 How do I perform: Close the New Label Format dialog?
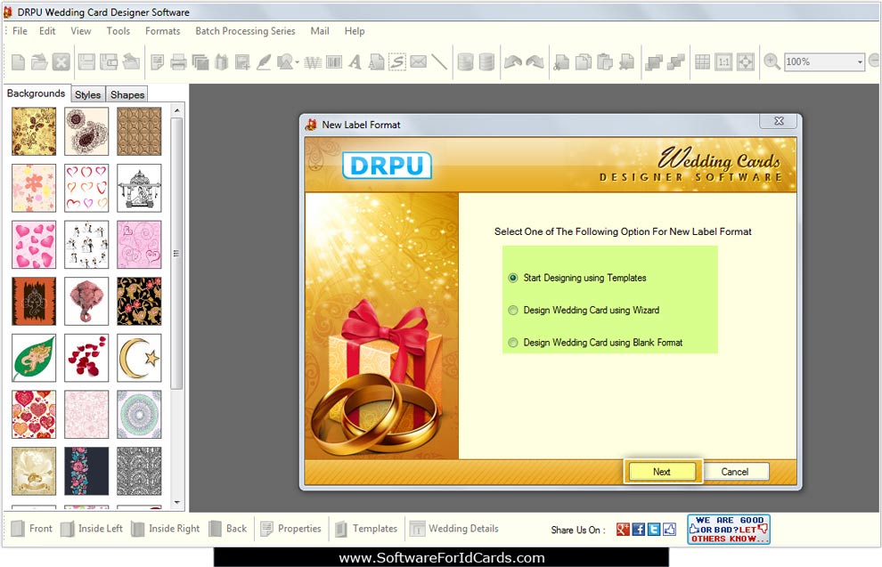pos(779,121)
